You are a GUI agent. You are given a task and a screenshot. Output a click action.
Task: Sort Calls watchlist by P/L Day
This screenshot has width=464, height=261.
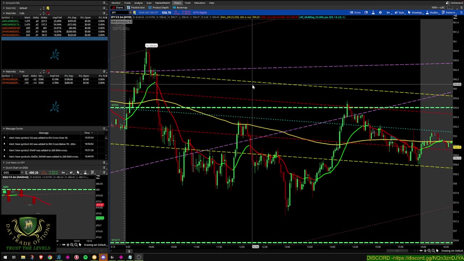[x=72, y=17]
